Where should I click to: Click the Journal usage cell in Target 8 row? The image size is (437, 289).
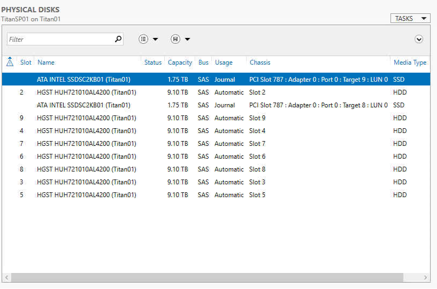point(224,105)
